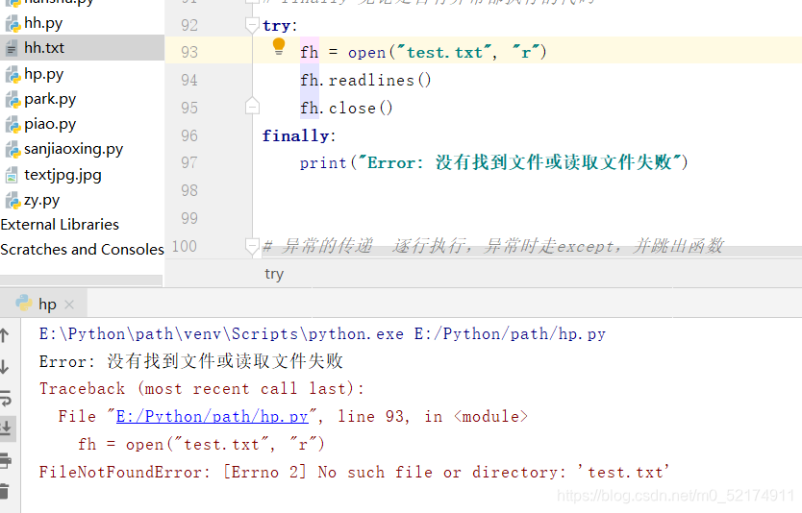
Task: Click line number 97 in gutter
Action: point(189,162)
